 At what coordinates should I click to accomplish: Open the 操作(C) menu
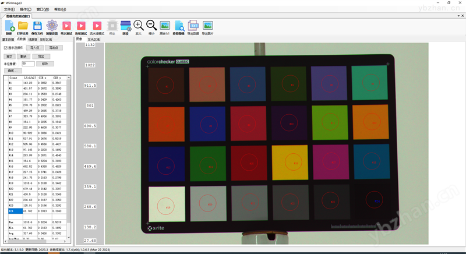pyautogui.click(x=26, y=9)
